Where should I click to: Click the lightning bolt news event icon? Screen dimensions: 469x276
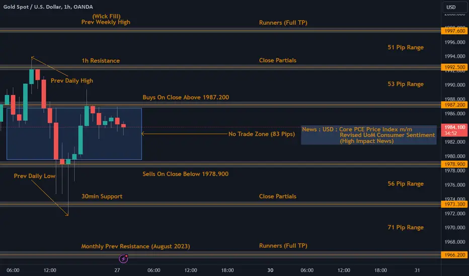[123, 259]
